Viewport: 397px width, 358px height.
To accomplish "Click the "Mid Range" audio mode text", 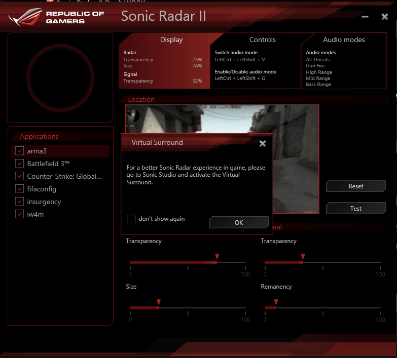I will click(x=318, y=78).
